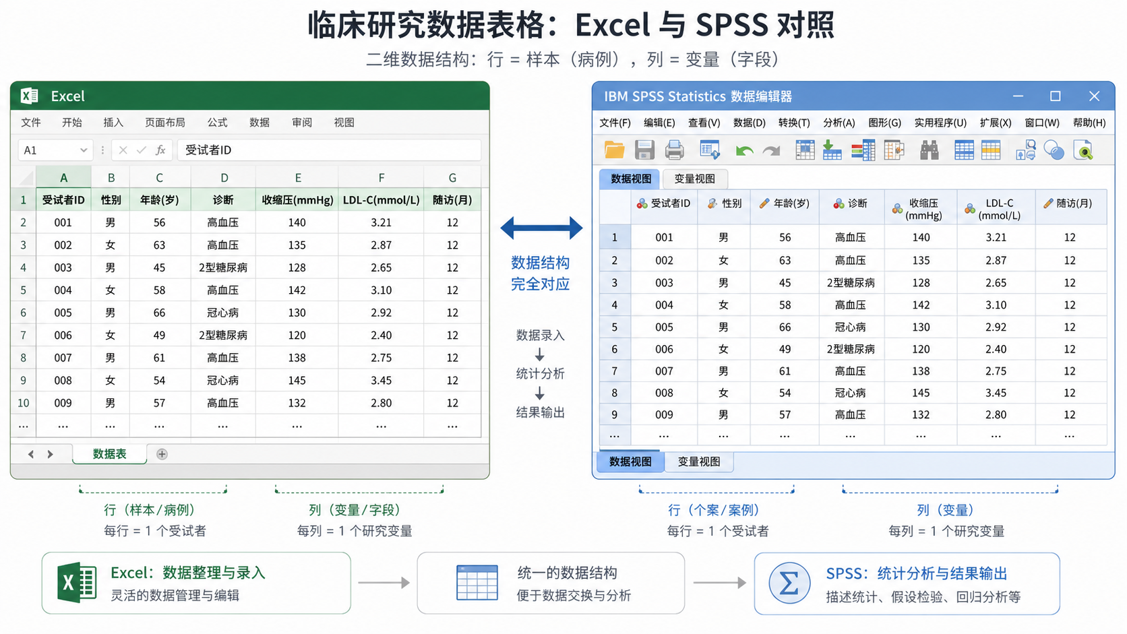Click the Excel insert function fx icon
Image resolution: width=1127 pixels, height=634 pixels.
point(160,150)
